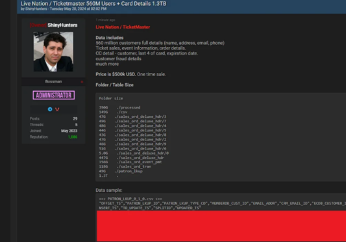Screen dimensions: 346x242
Task: Select PATRON_LKUP_0_1_0.csv file name line
Action: pos(130,199)
